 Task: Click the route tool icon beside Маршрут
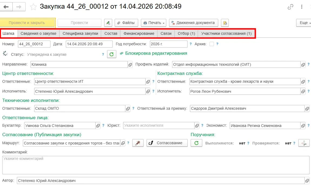(x=138, y=143)
